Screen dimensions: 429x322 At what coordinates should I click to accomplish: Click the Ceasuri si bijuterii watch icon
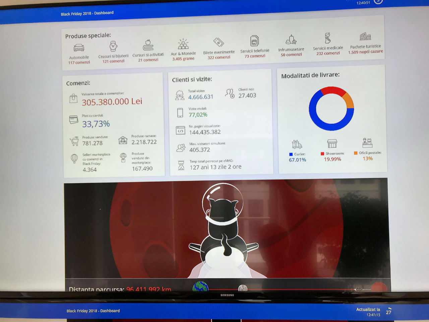pos(113,46)
